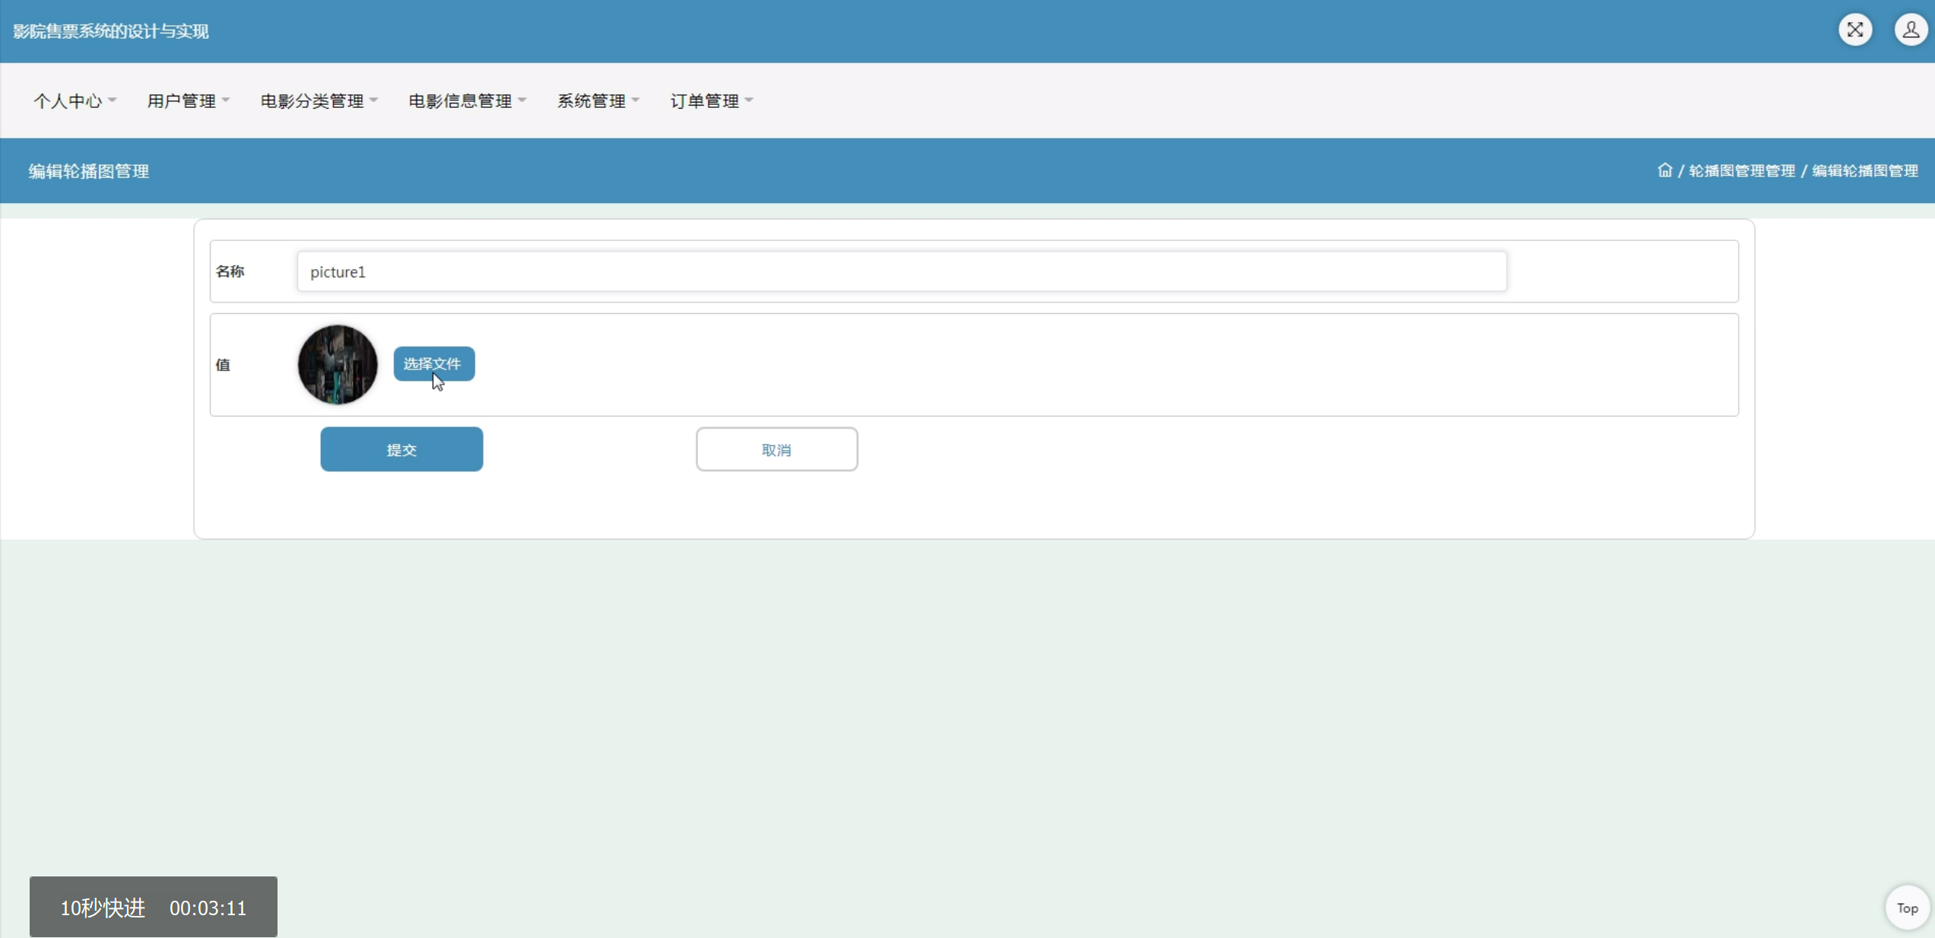Open the 系统管理 menu
Image resolution: width=1935 pixels, height=938 pixels.
click(x=598, y=101)
